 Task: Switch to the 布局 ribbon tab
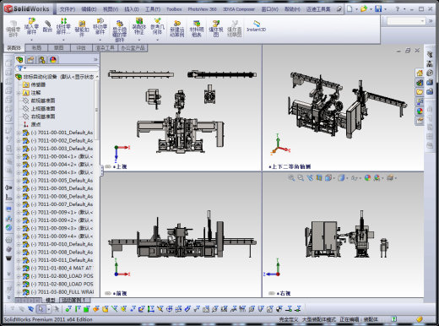point(36,48)
